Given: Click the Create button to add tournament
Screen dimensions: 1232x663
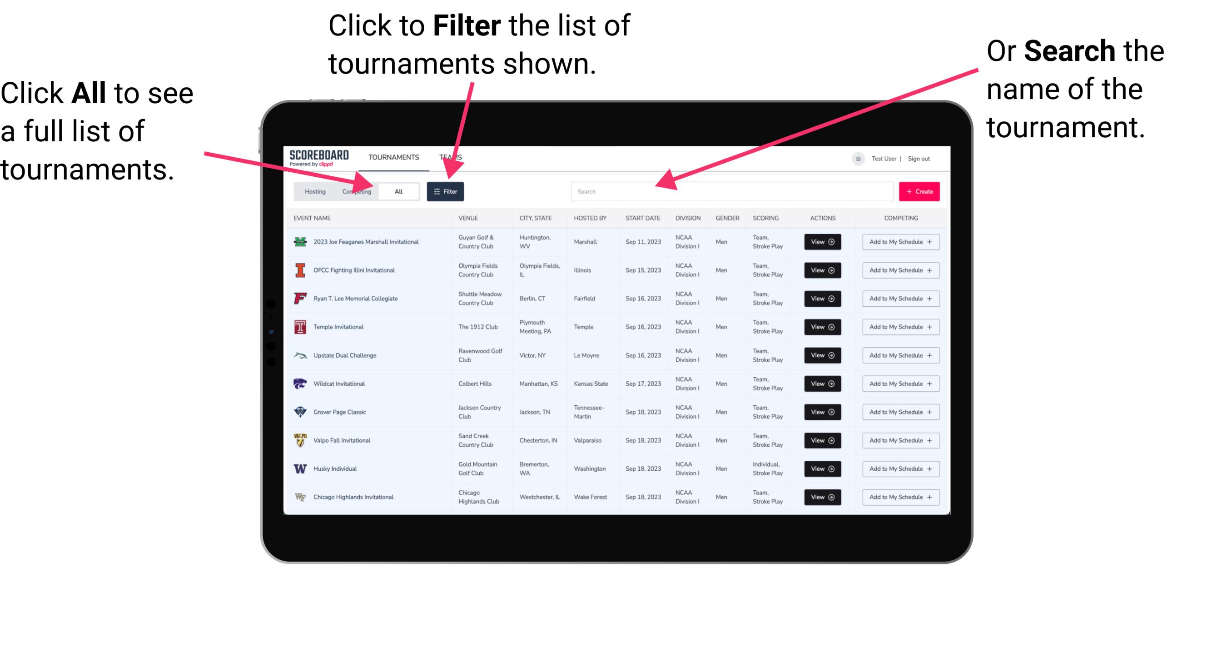Looking at the screenshot, I should (919, 191).
